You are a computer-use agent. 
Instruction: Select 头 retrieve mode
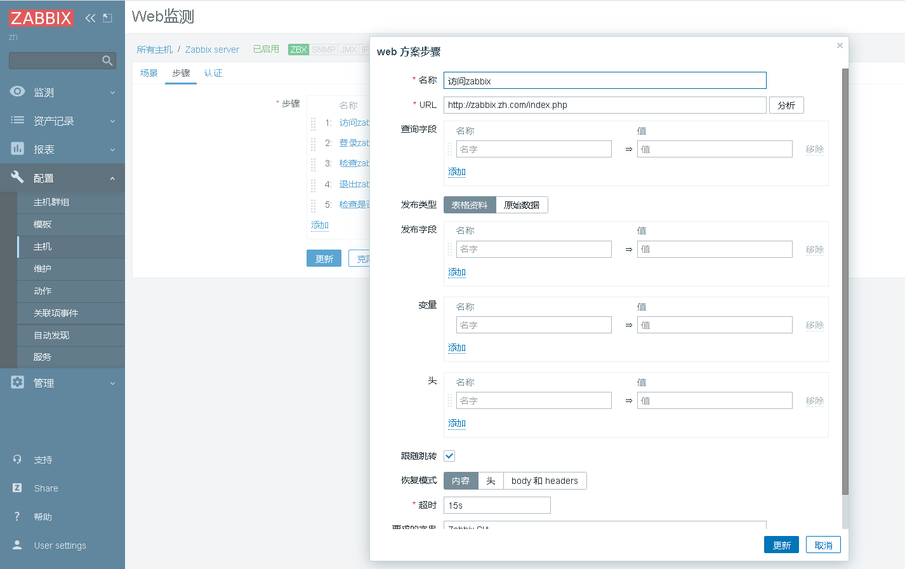pyautogui.click(x=491, y=481)
